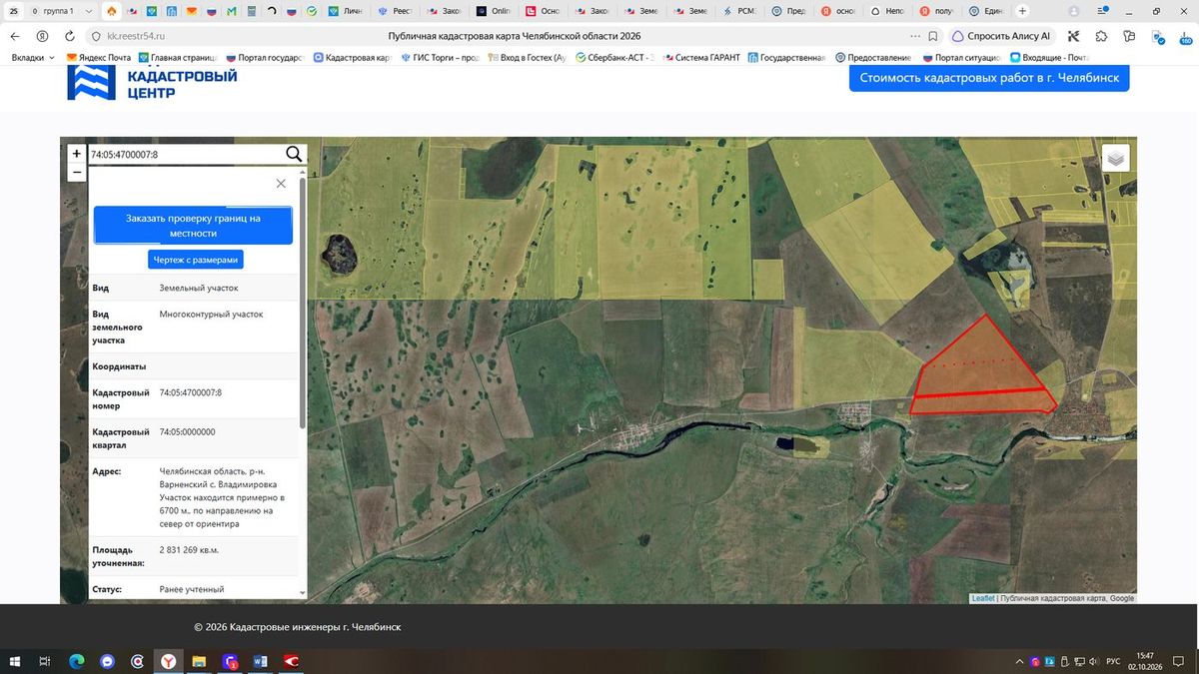This screenshot has width=1199, height=674.
Task: Click Спросить Алису AI button
Action: click(x=1001, y=36)
